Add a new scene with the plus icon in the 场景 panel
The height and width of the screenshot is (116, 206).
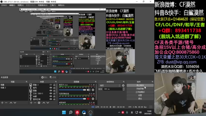pos(2,103)
